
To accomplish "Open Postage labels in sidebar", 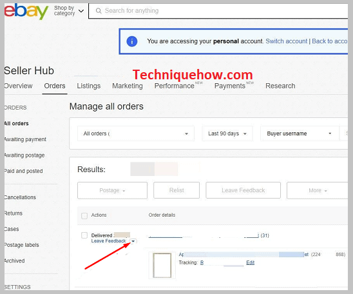I will pyautogui.click(x=21, y=245).
